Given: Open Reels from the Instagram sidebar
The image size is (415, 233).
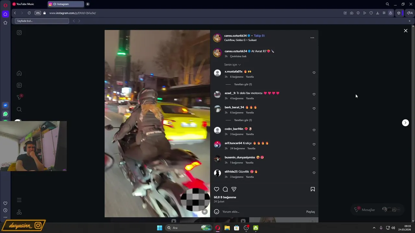Looking at the screenshot, I should pos(19,85).
